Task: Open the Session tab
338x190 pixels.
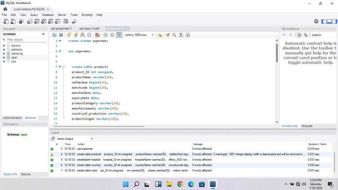Action: [x=26, y=174]
